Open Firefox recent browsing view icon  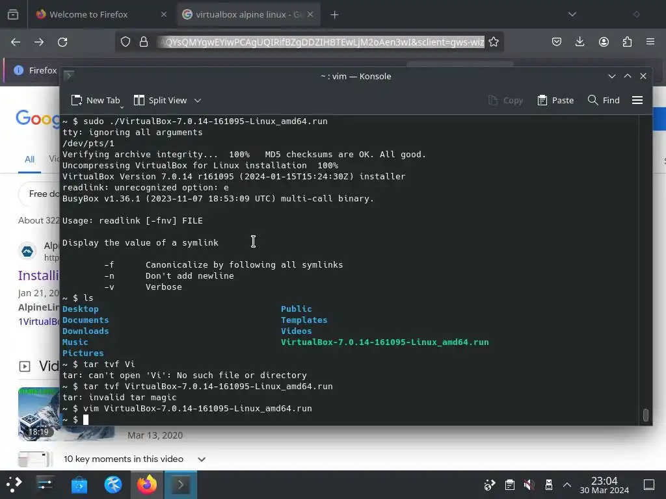click(x=13, y=14)
